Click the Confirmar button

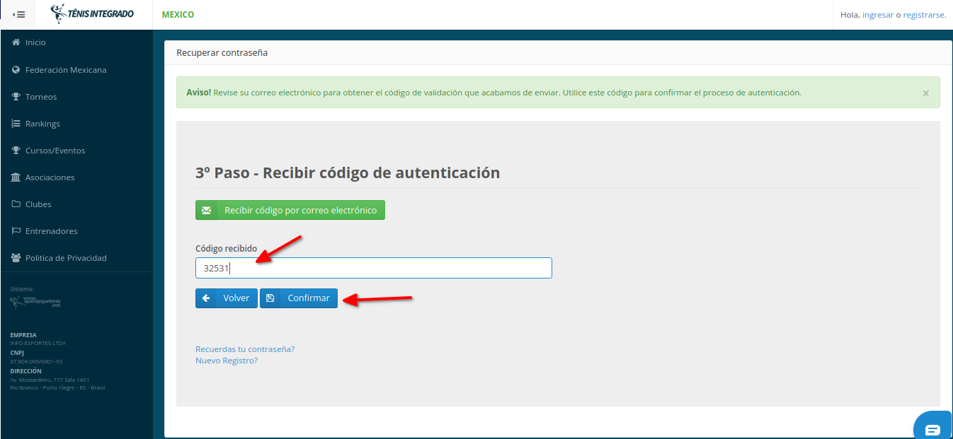[x=299, y=298]
